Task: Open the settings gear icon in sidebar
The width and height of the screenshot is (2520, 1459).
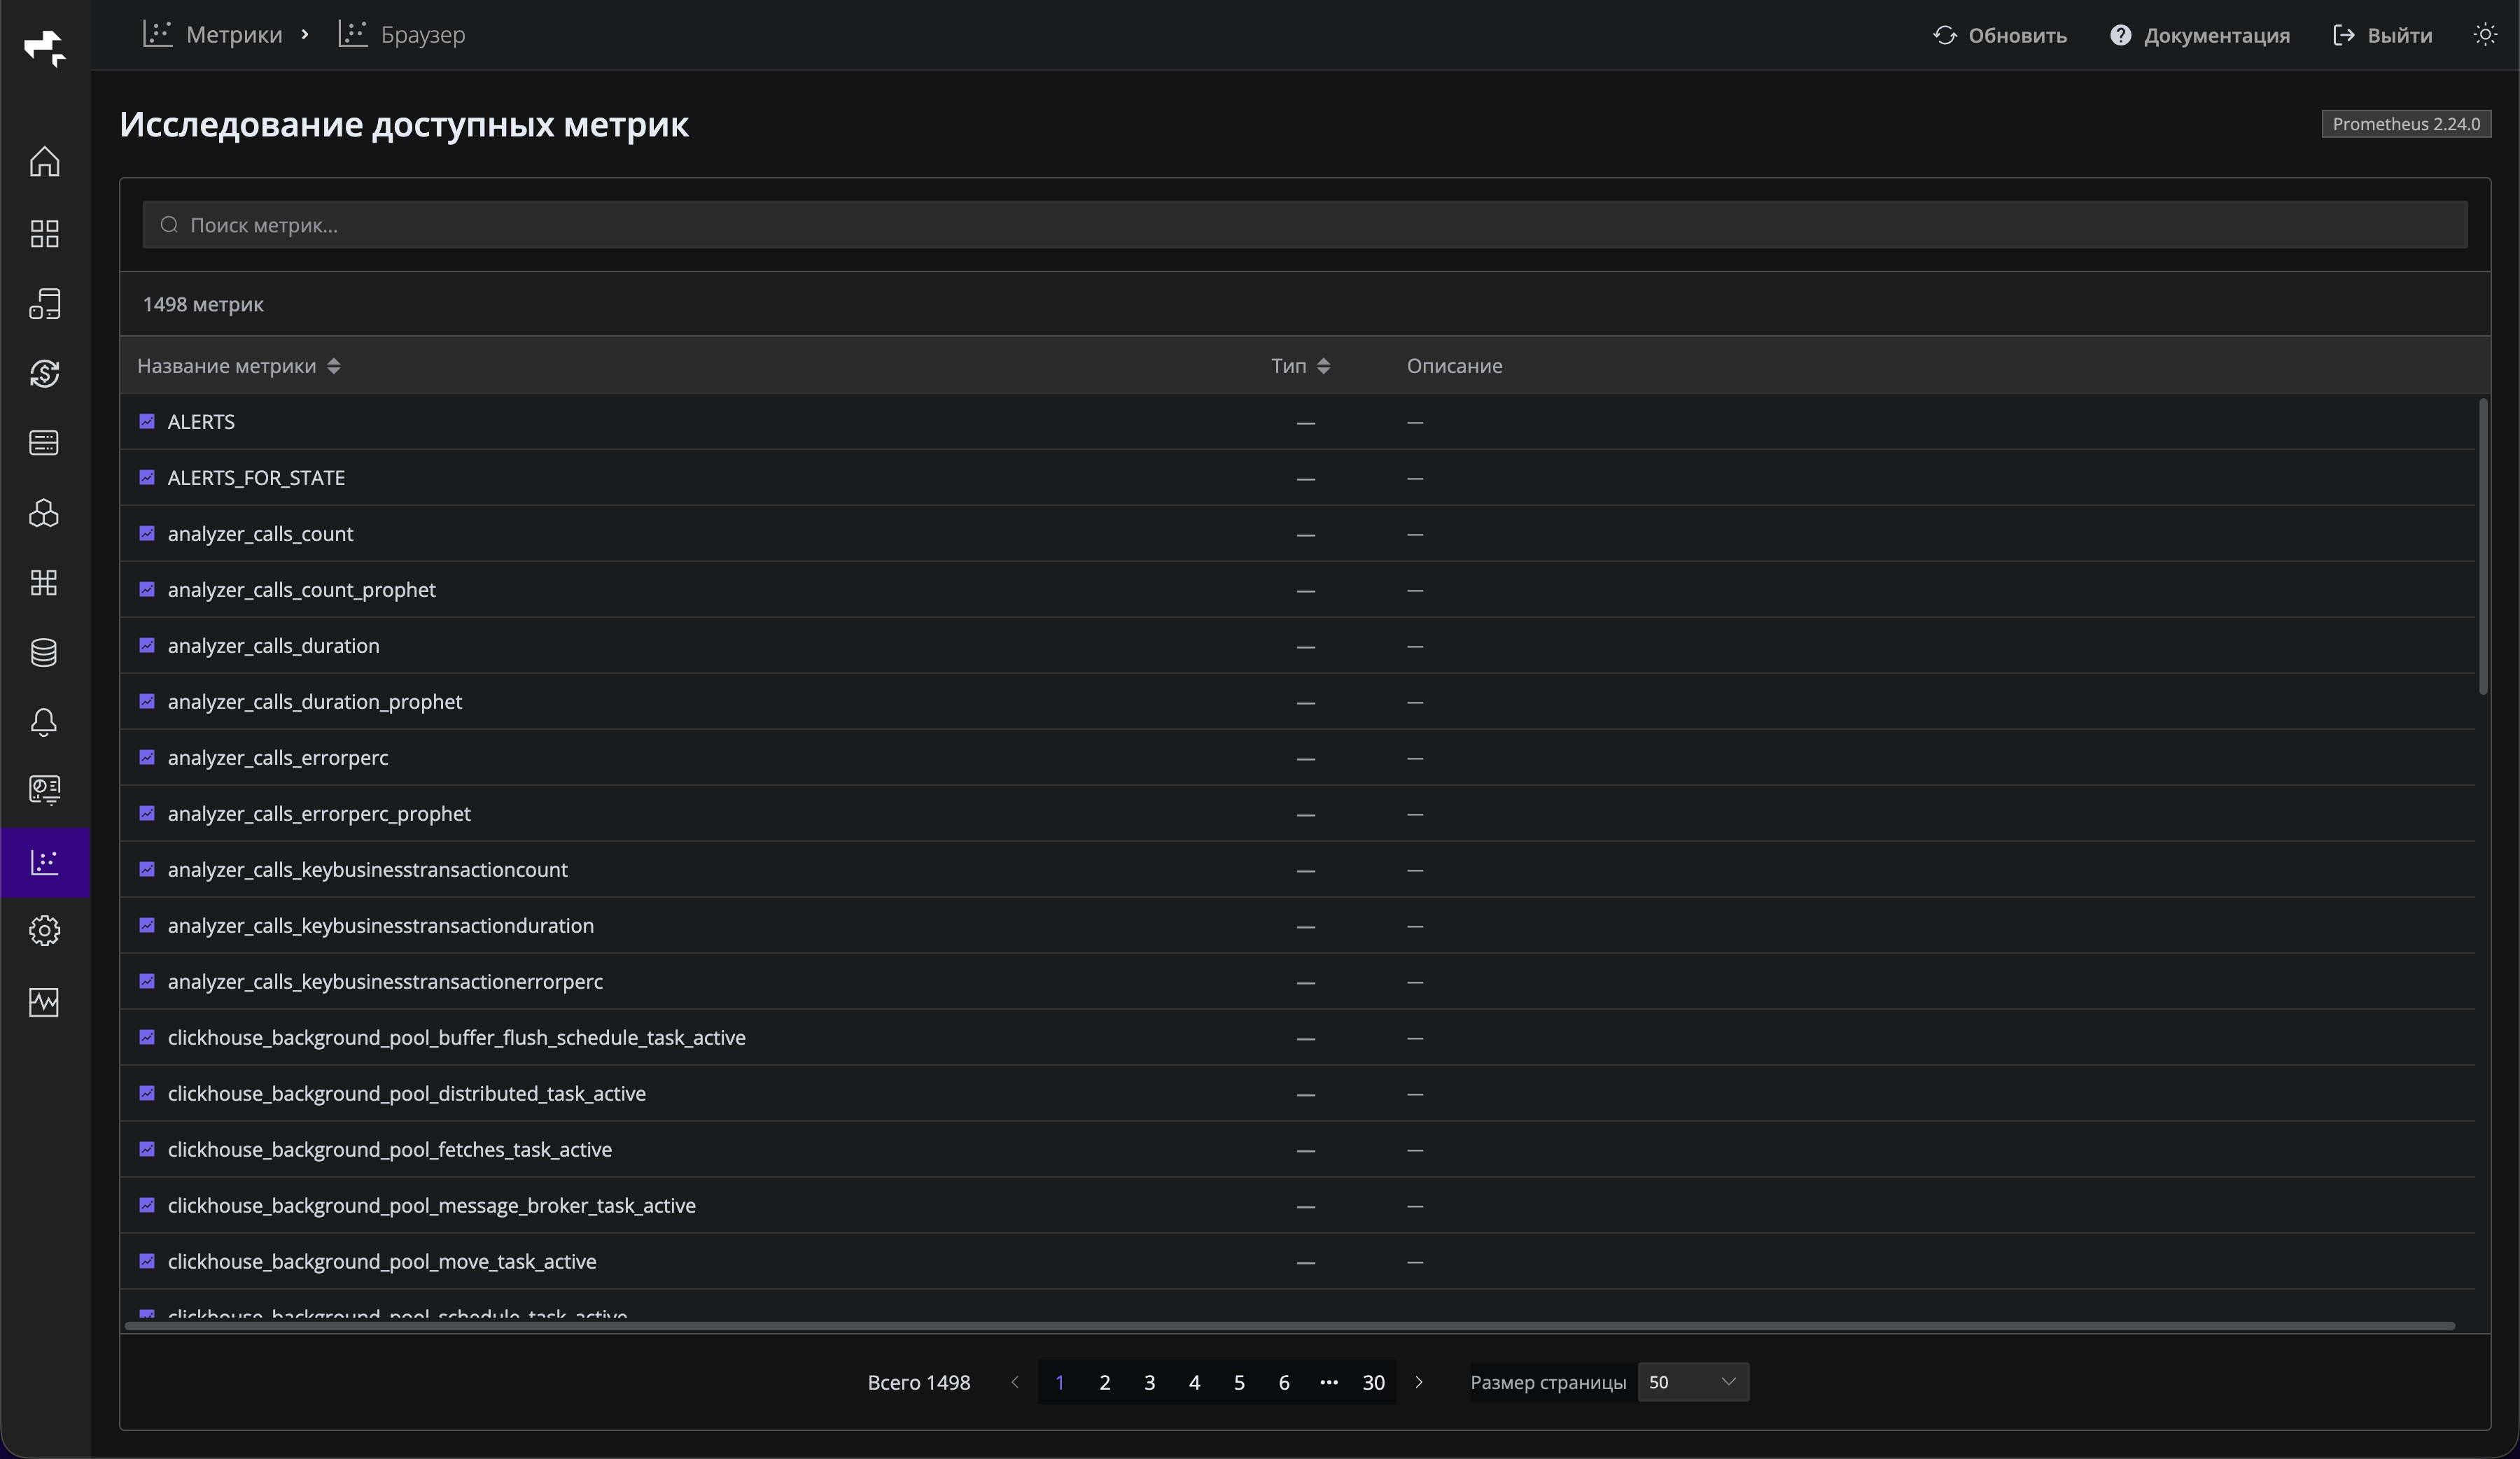Action: pos(44,931)
